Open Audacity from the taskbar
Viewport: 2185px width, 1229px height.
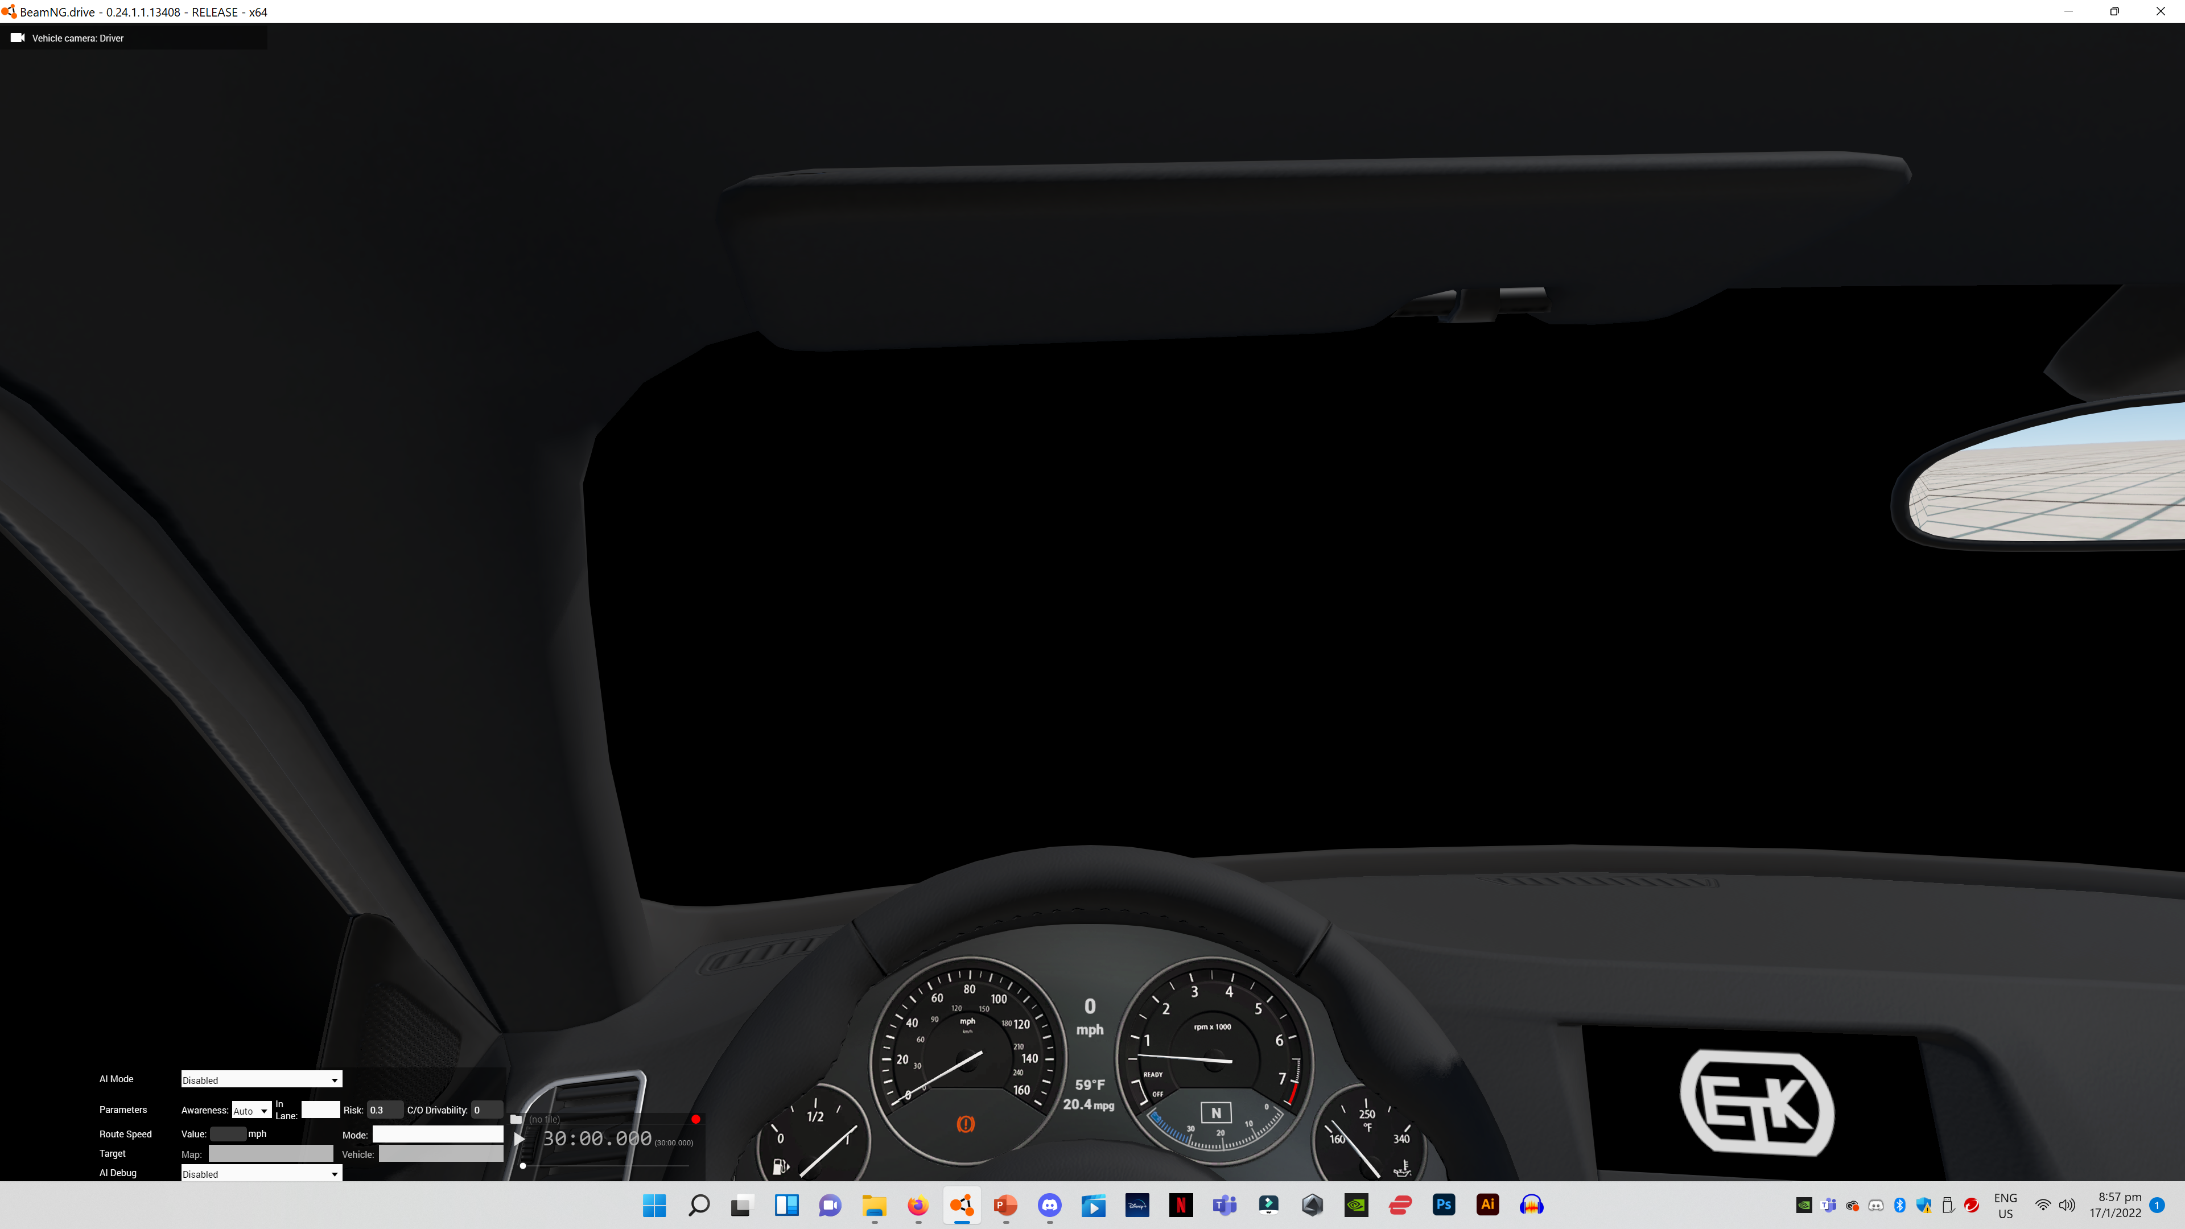pyautogui.click(x=1532, y=1205)
